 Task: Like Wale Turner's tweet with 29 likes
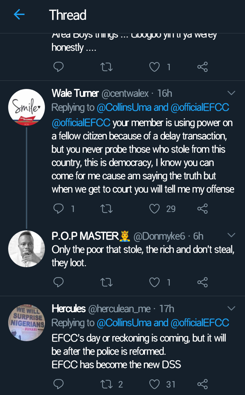tap(155, 208)
